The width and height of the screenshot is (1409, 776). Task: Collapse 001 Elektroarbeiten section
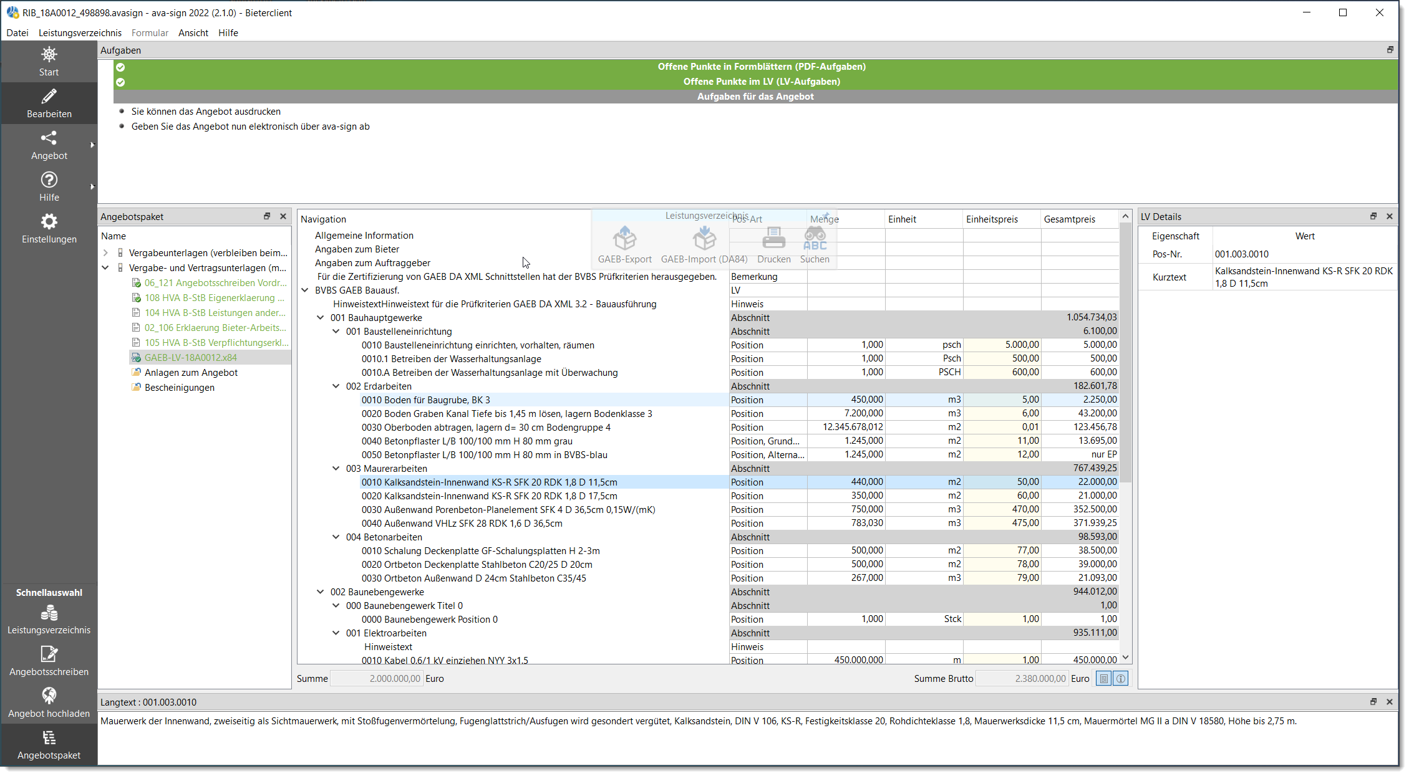(336, 633)
